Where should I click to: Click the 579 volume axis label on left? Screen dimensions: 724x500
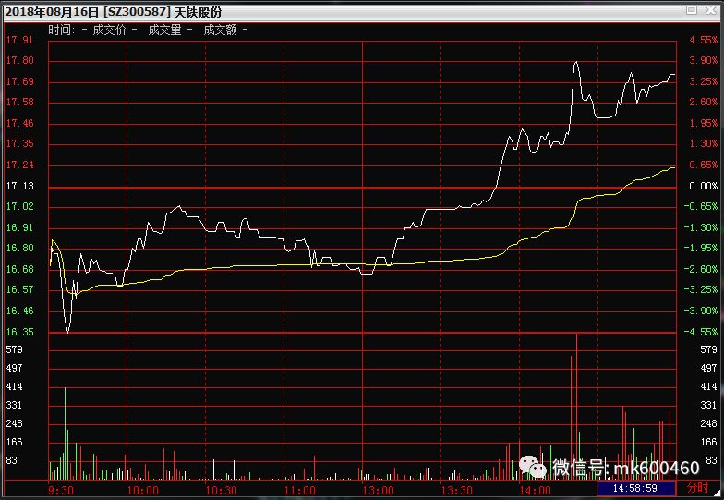tap(13, 349)
